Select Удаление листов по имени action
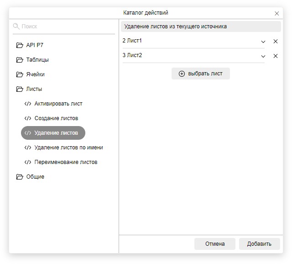The width and height of the screenshot is (292, 264). (x=68, y=148)
